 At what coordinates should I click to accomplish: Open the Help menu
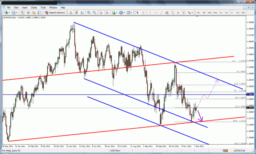pos(63,7)
